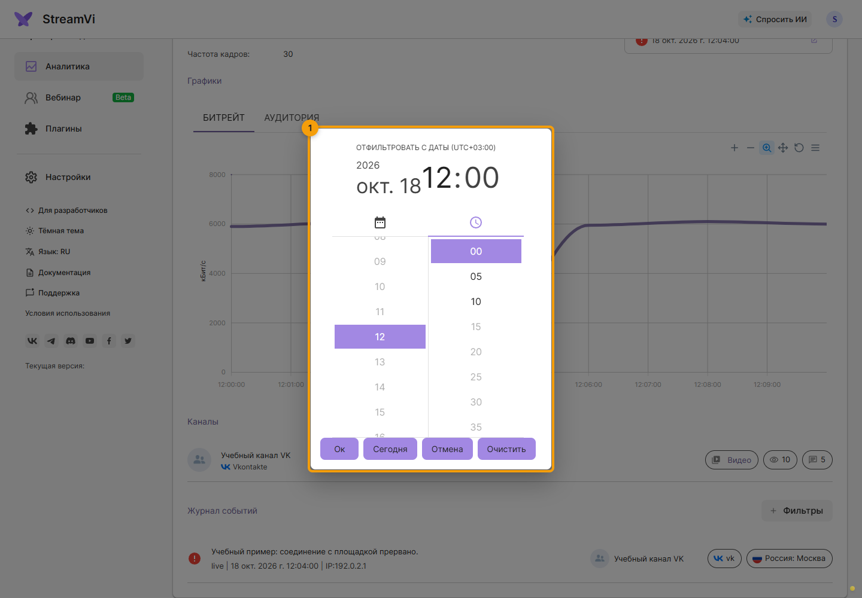
Task: Open the Документация link
Action: pyautogui.click(x=58, y=273)
